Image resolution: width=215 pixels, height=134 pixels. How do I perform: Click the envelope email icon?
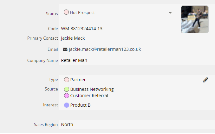click(65, 49)
